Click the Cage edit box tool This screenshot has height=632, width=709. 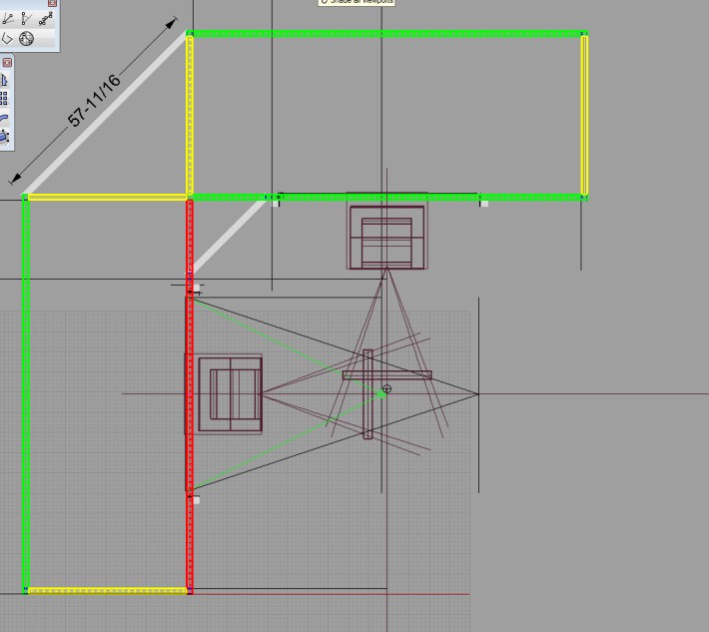tap(4, 136)
